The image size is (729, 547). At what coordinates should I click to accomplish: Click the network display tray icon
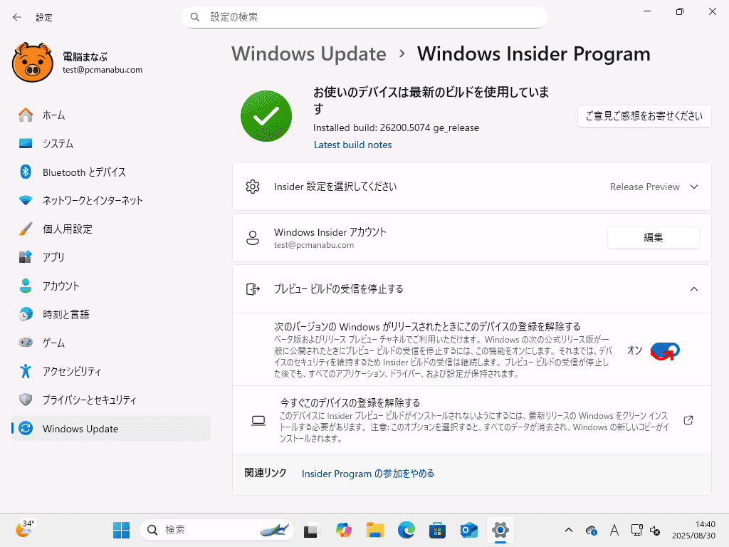tap(636, 530)
